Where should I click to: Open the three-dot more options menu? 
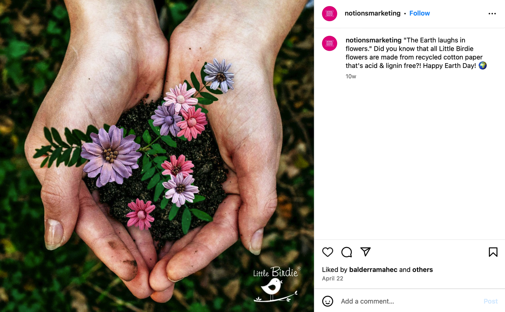click(x=492, y=14)
